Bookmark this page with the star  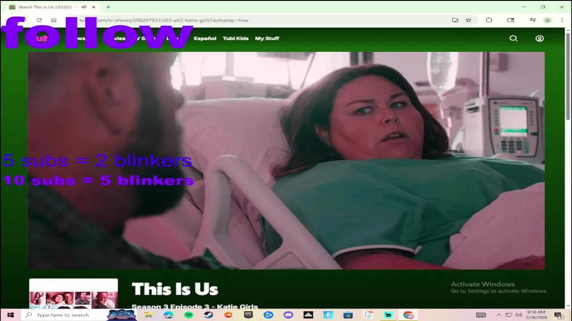pos(468,20)
